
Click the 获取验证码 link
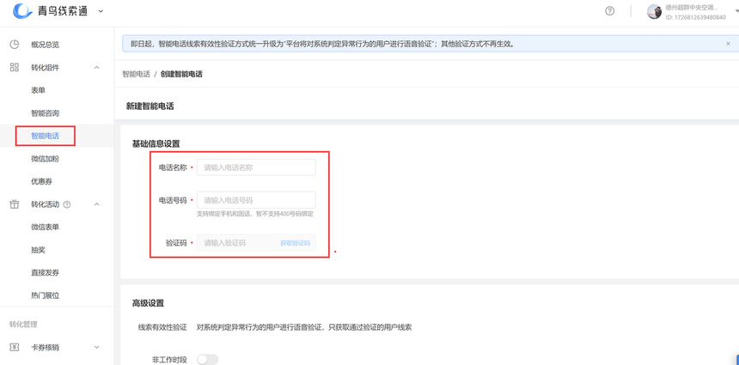tap(295, 243)
